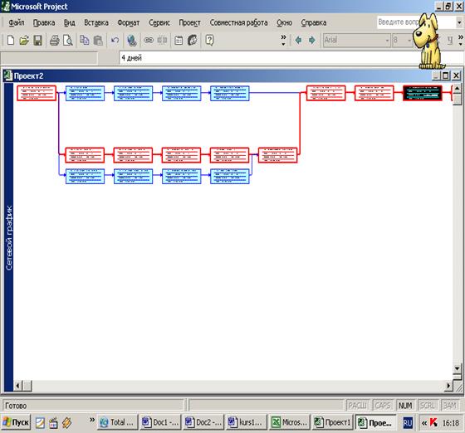Expand the standard toolbar overflow options
Screen dimensions: 465x433
coord(283,41)
